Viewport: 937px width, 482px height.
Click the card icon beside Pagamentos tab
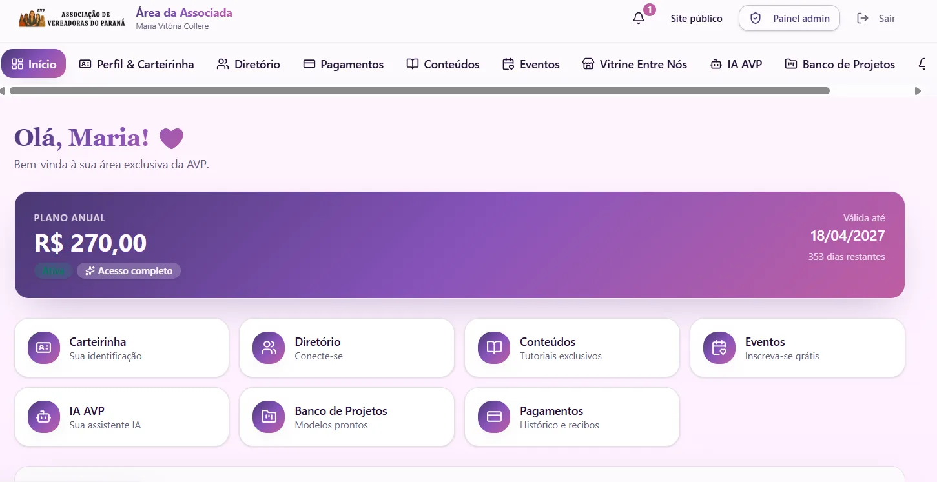click(x=309, y=64)
